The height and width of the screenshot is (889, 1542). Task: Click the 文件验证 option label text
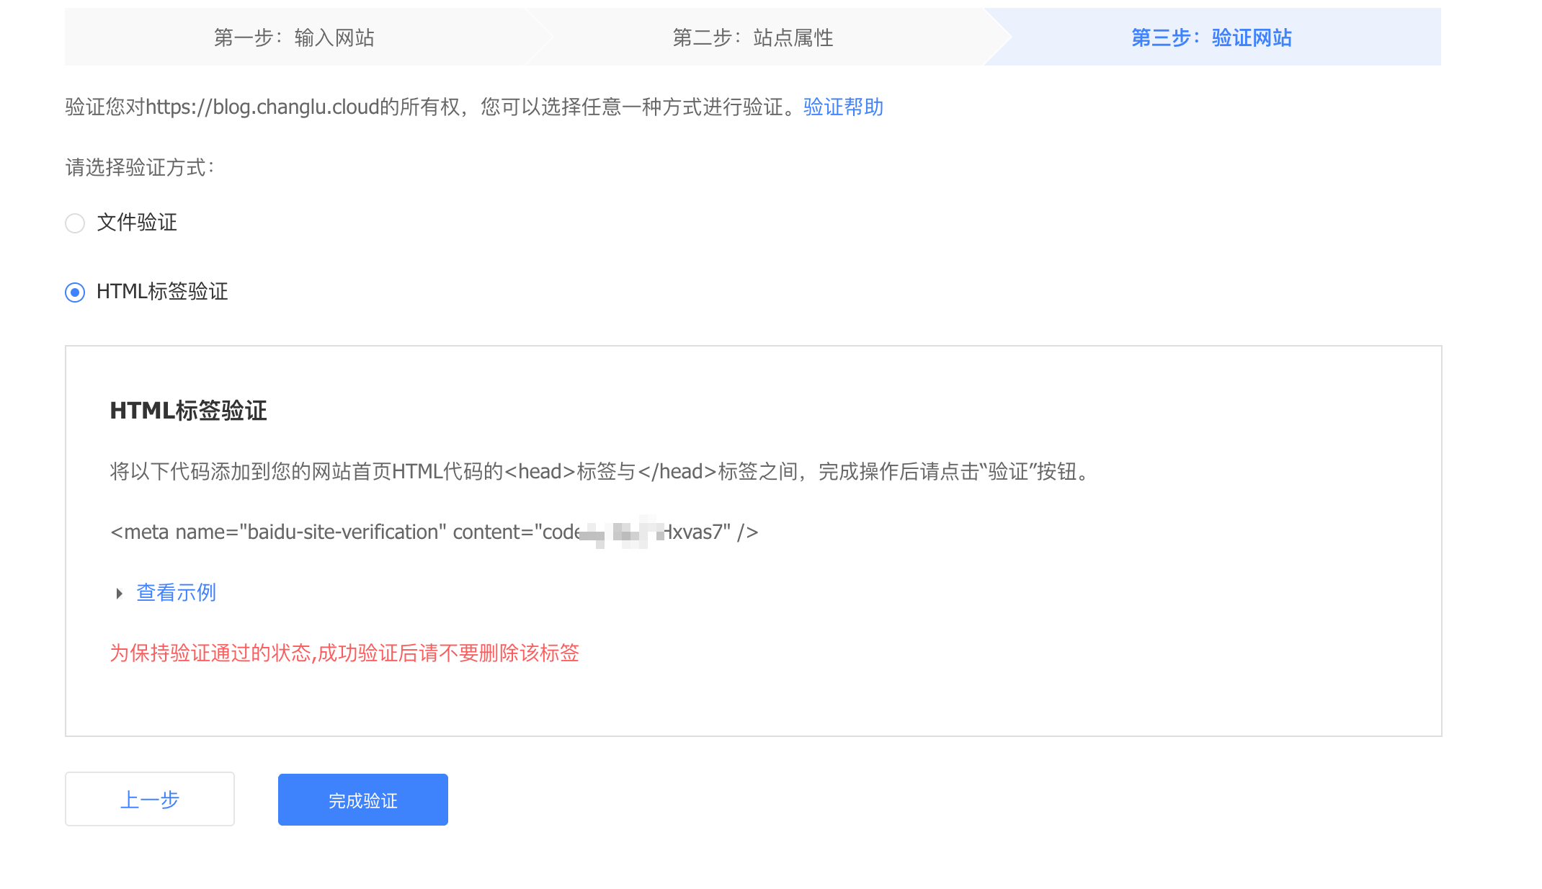[x=137, y=223]
